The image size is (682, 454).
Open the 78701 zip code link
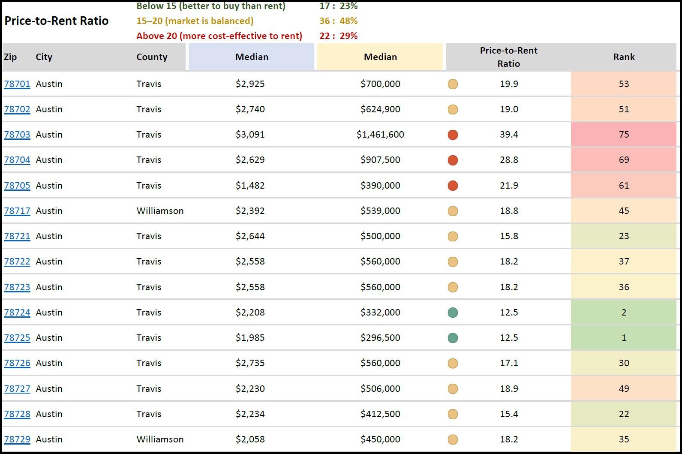pos(17,84)
